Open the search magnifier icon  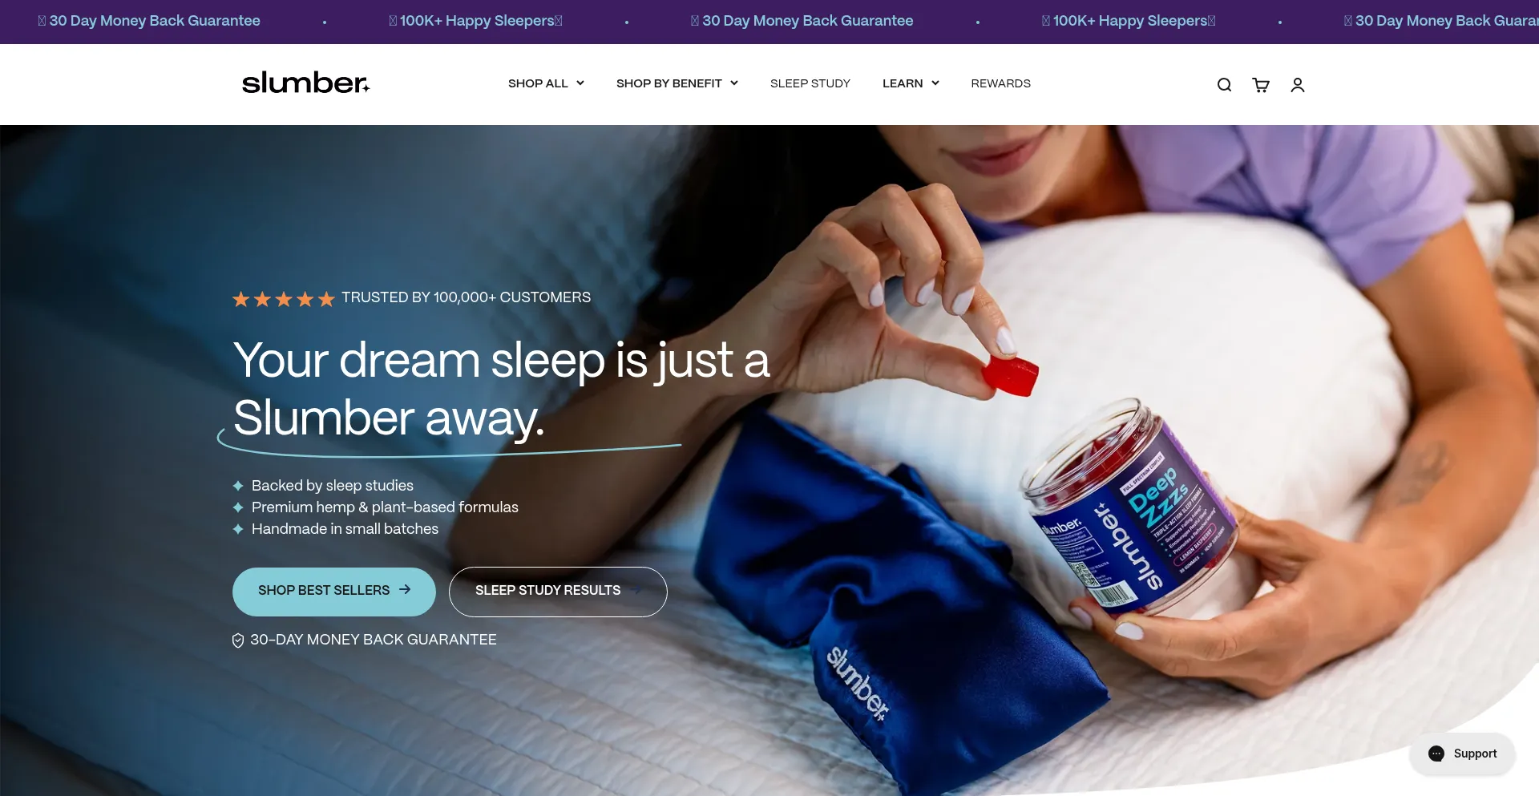coord(1224,85)
